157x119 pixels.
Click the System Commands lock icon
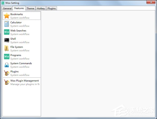pyautogui.click(x=7, y=65)
